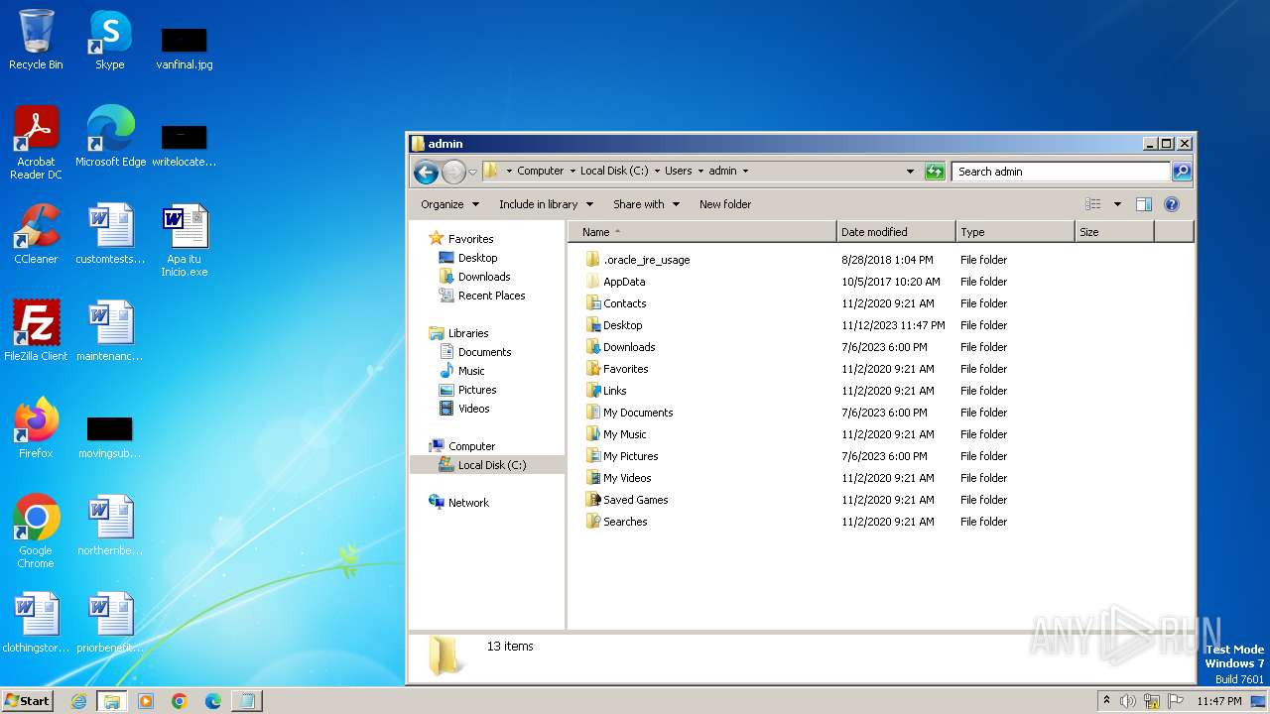Select the writelocate desktop file
Image resolution: width=1270 pixels, height=714 pixels.
pos(185,145)
